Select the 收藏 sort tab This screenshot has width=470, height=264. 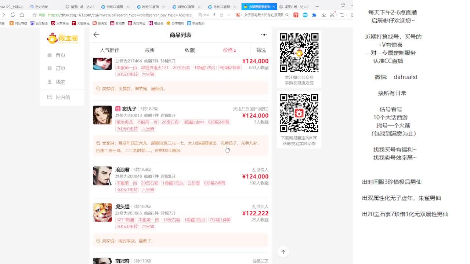click(190, 50)
